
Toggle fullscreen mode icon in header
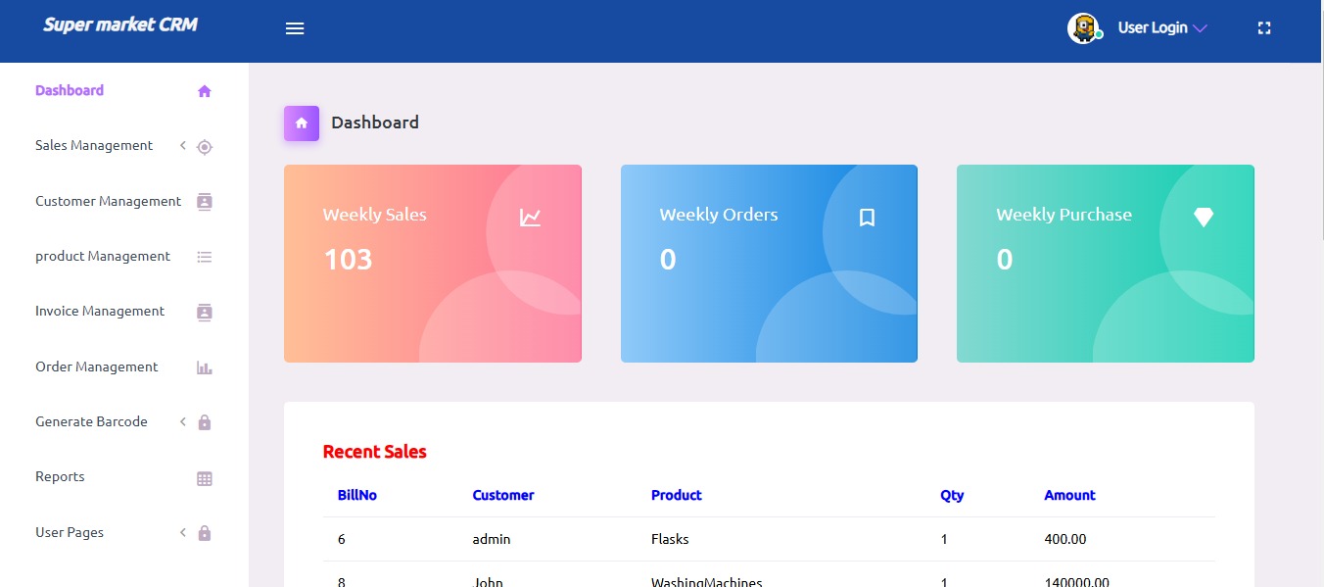tap(1263, 28)
